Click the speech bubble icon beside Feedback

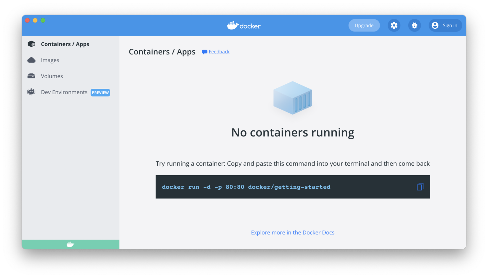[x=205, y=52]
